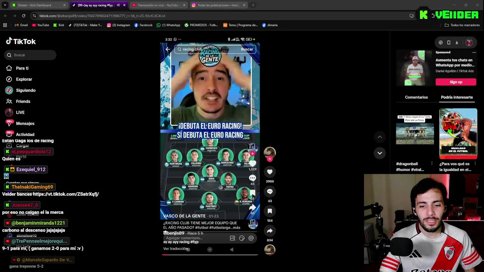The width and height of the screenshot is (484, 272).
Task: Open the TikTok logo home link
Action: coord(21,41)
